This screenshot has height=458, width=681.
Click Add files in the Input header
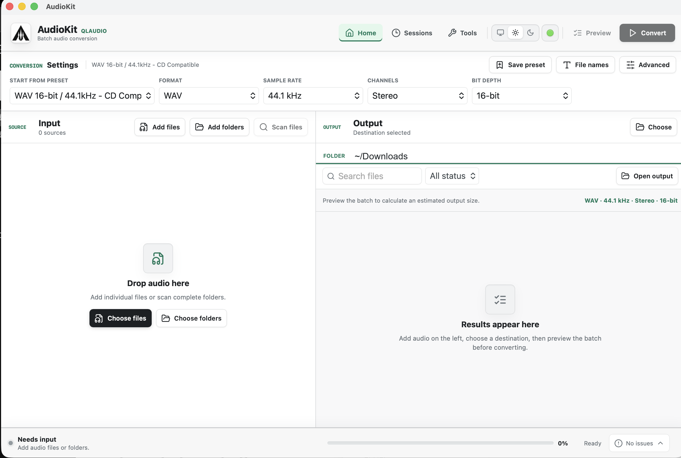coord(160,127)
